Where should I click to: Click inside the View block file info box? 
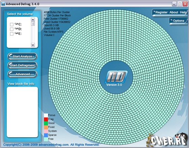pyautogui.click(x=22, y=112)
